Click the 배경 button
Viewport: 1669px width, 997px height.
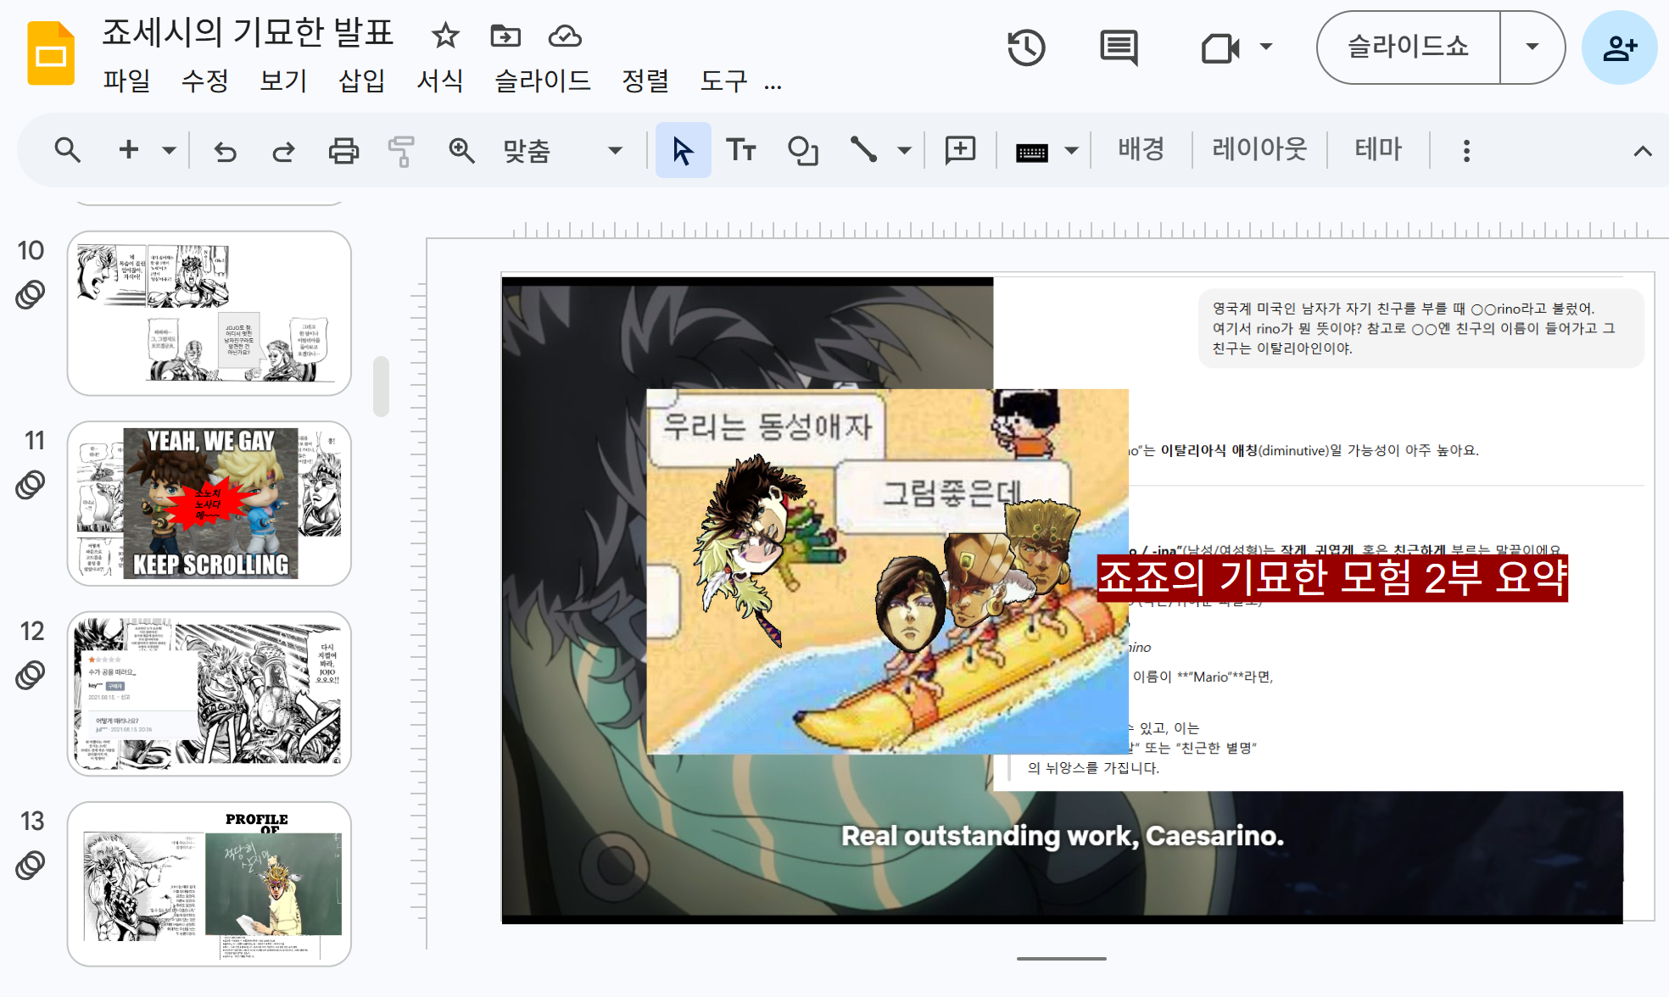pyautogui.click(x=1142, y=150)
